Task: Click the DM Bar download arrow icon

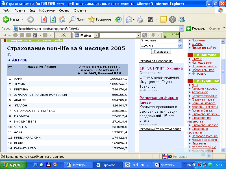Action: click(153, 35)
